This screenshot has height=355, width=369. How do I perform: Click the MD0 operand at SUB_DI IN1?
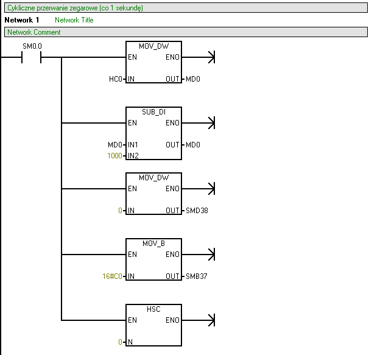pyautogui.click(x=115, y=145)
